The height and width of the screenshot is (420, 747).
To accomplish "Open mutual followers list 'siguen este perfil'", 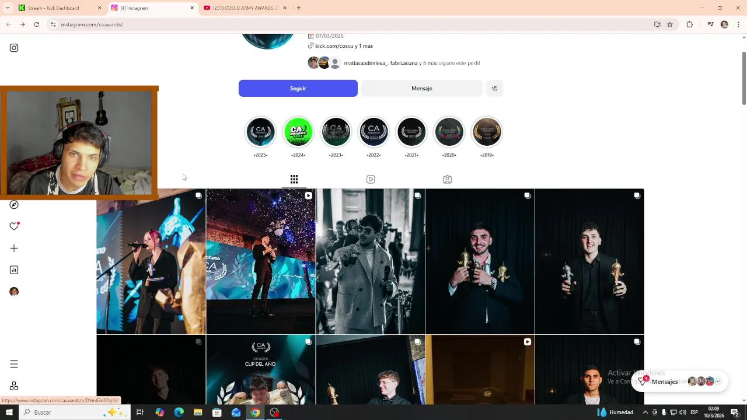I will pyautogui.click(x=411, y=63).
